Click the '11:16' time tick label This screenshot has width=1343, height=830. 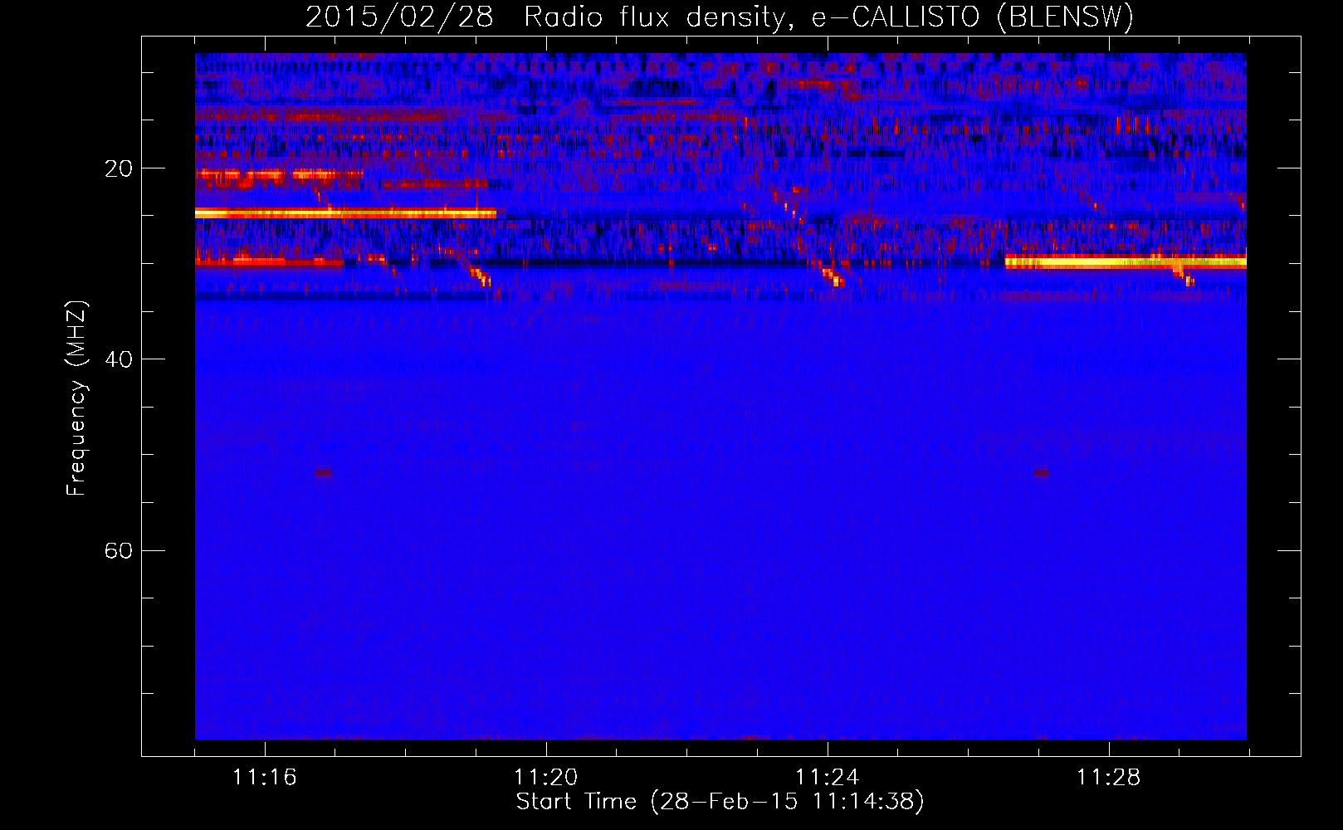click(x=264, y=778)
